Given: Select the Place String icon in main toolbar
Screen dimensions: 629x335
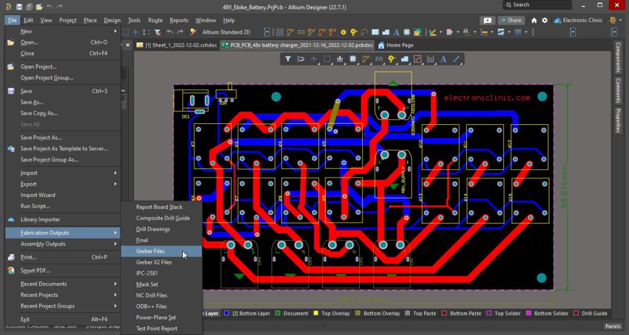Looking at the screenshot, I should click(396, 32).
